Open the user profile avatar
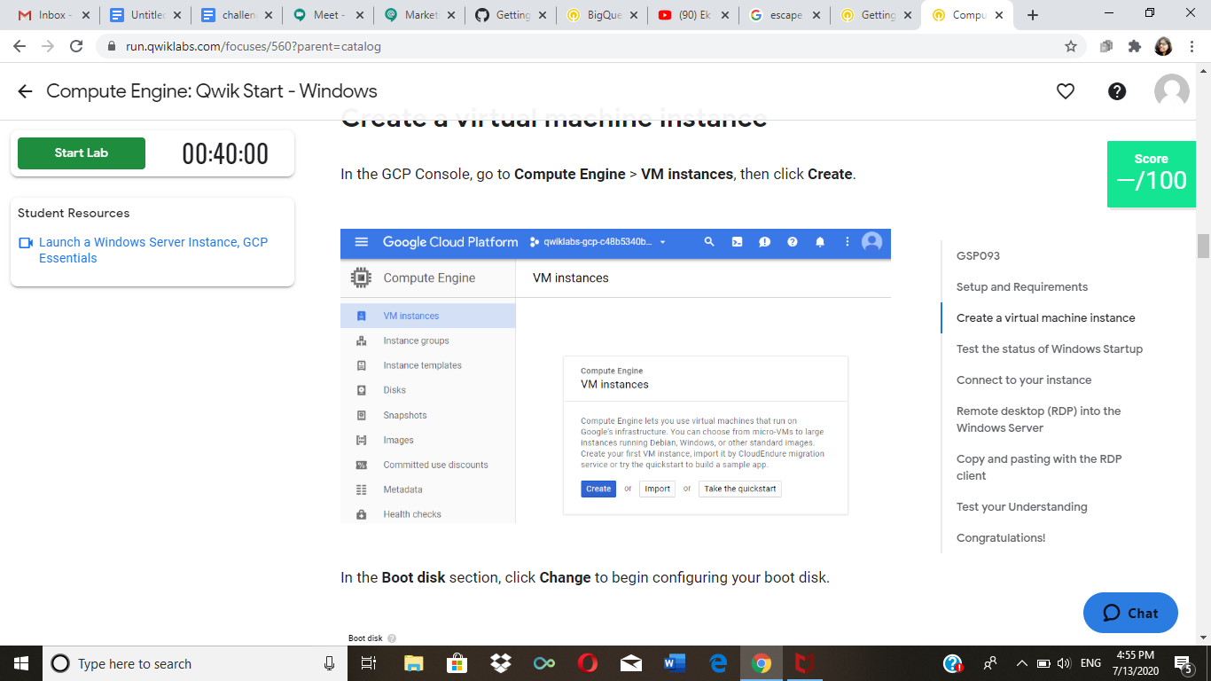 click(x=1171, y=91)
